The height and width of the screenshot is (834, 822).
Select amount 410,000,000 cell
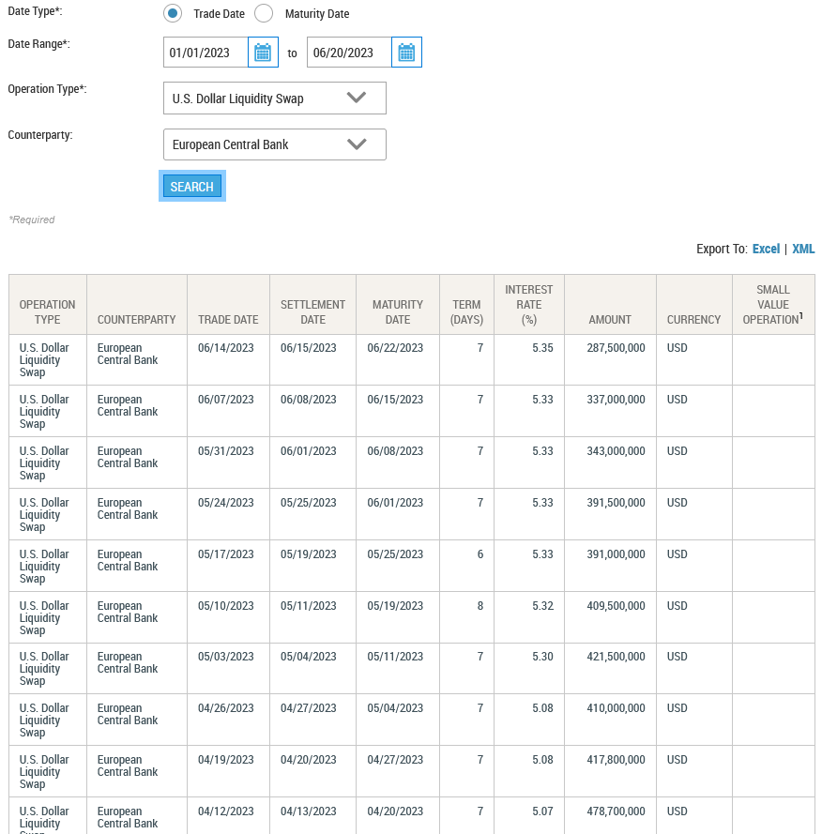tap(610, 720)
